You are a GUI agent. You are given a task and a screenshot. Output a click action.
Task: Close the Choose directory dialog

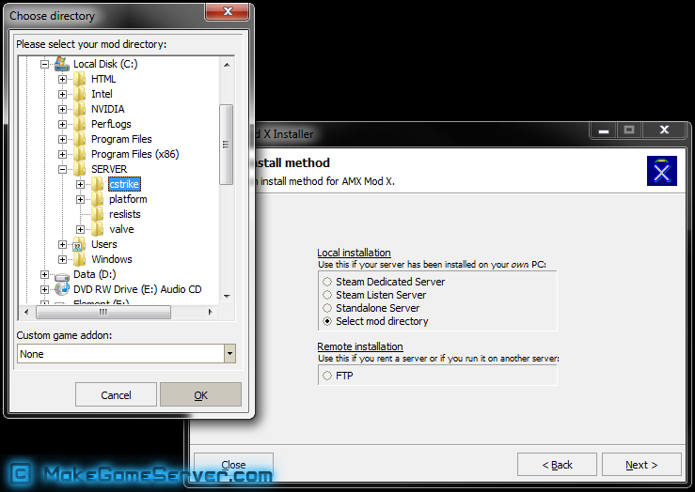228,11
